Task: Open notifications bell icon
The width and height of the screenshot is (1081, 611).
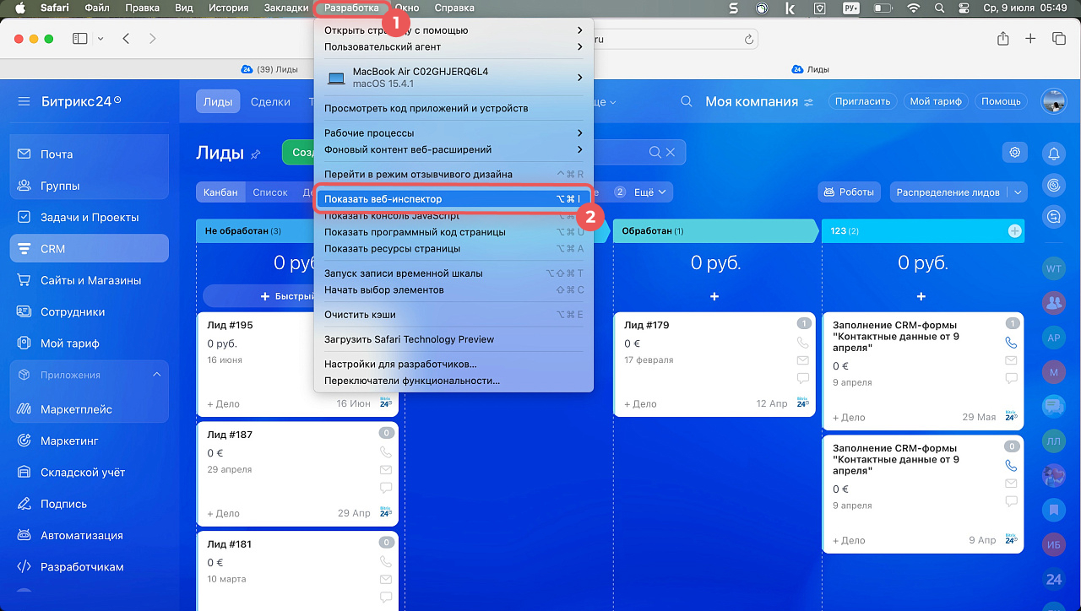Action: (x=1054, y=154)
